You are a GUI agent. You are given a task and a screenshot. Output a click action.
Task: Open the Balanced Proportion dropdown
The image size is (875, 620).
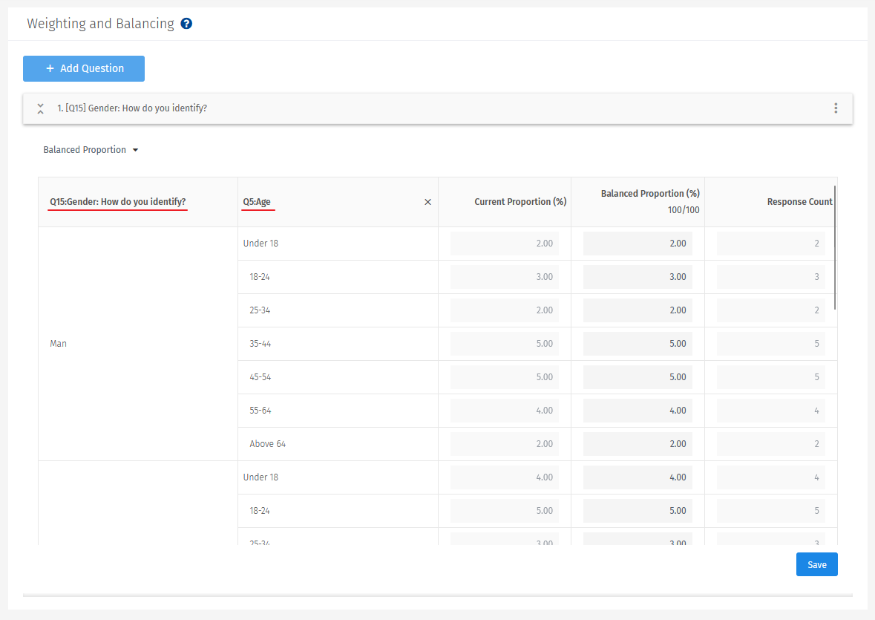91,150
